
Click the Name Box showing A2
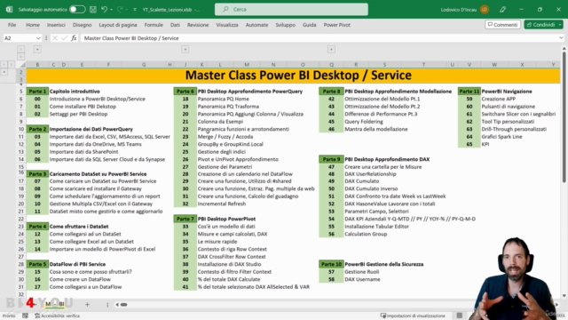pos(20,38)
